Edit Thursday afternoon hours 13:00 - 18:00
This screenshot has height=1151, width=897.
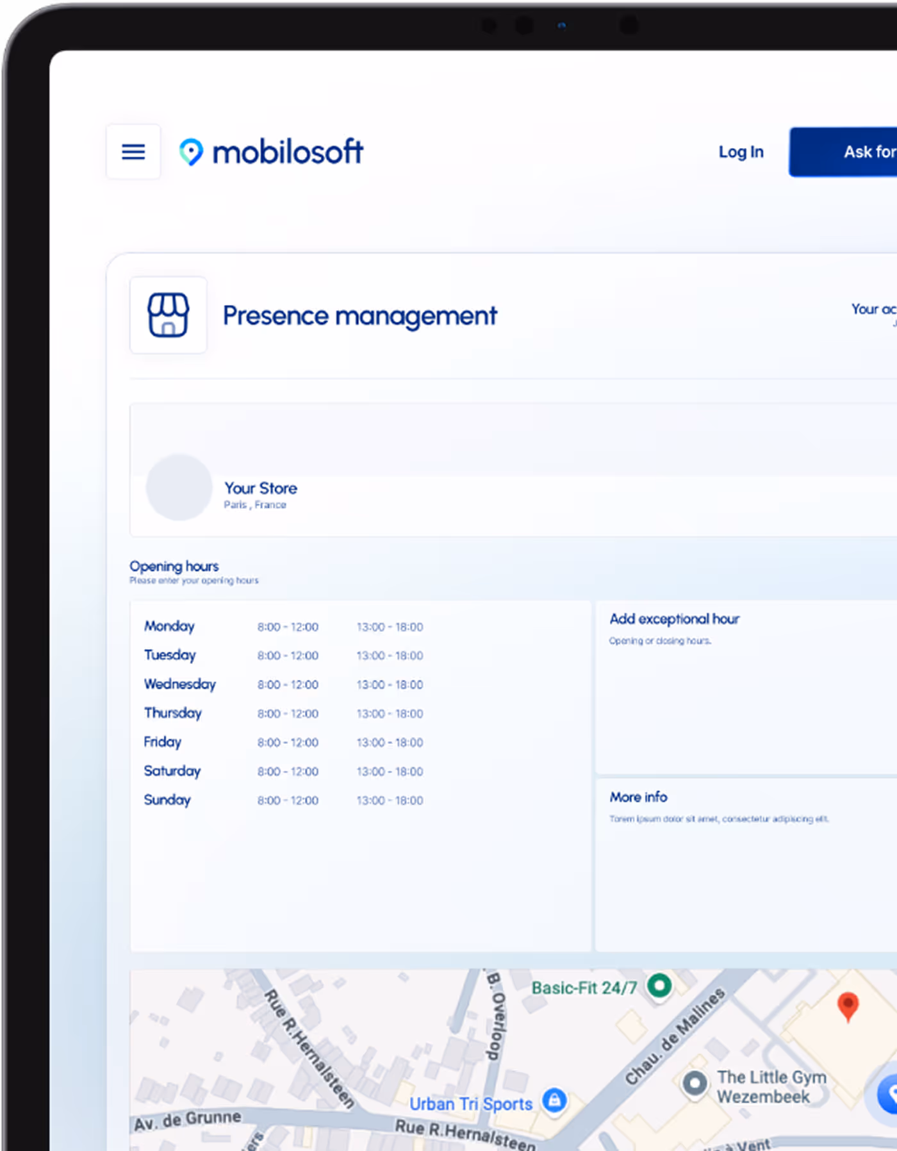pyautogui.click(x=390, y=713)
